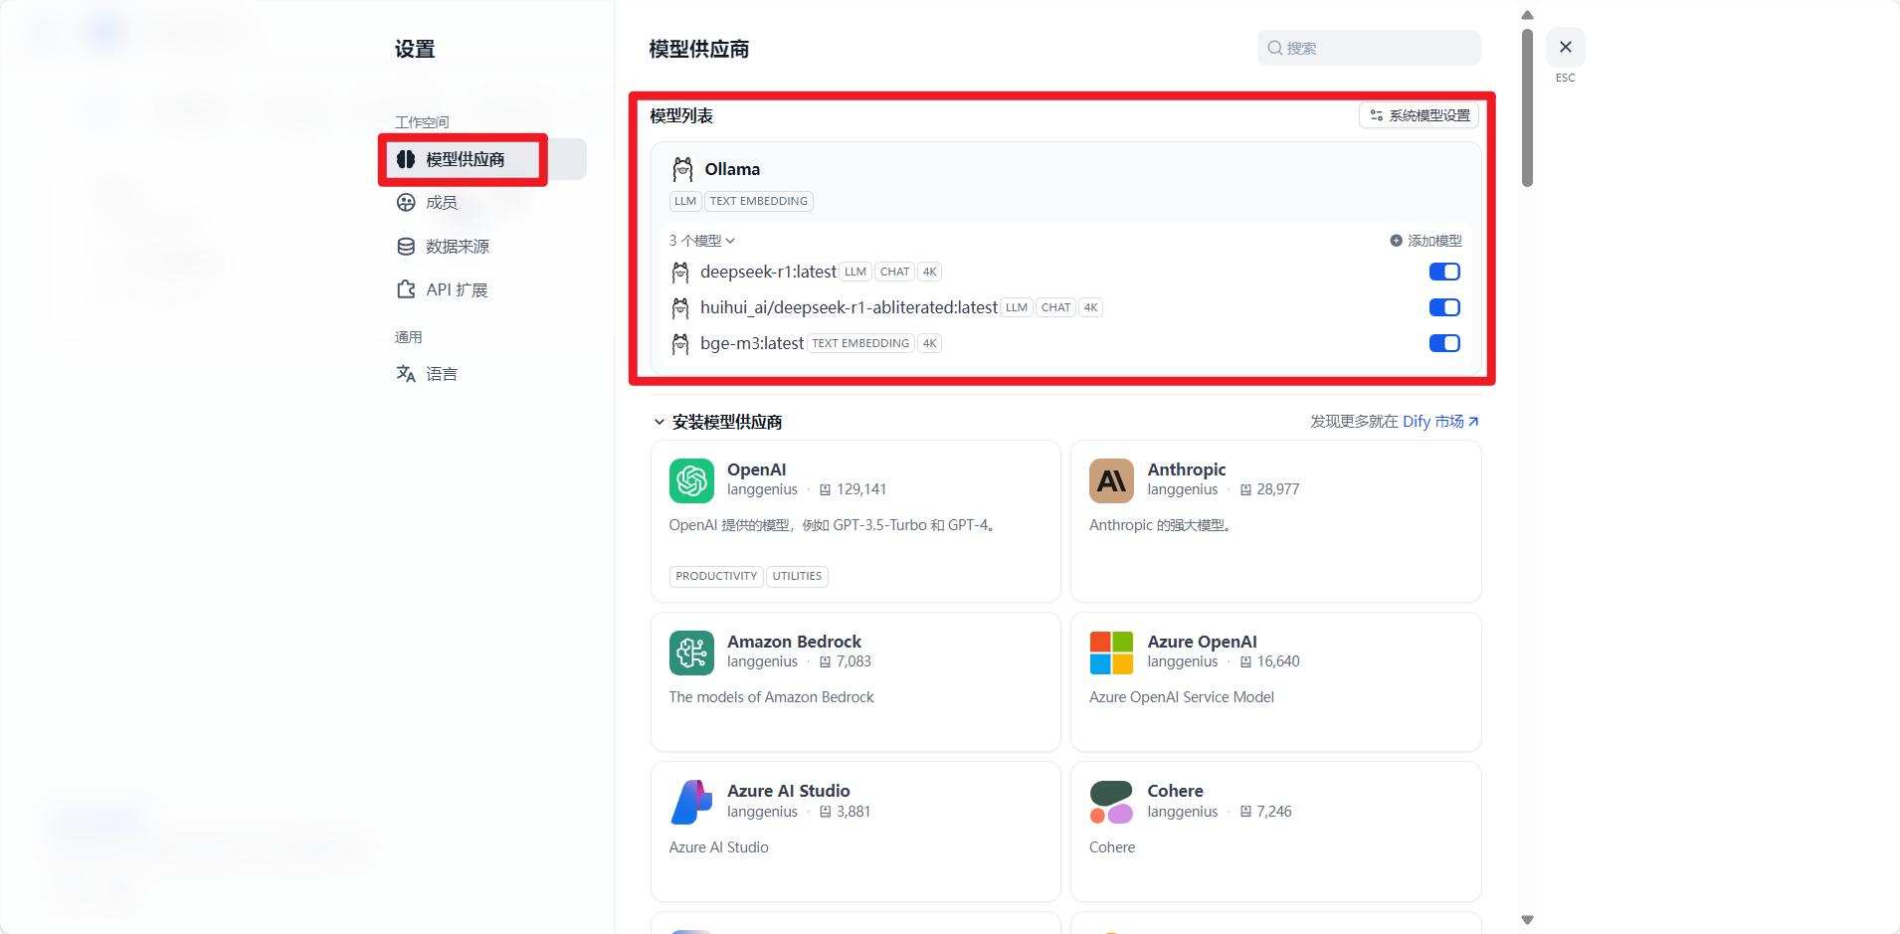Image resolution: width=1900 pixels, height=934 pixels.
Task: Click the PRODUCTIVITY tag on OpenAI
Action: pyautogui.click(x=716, y=576)
